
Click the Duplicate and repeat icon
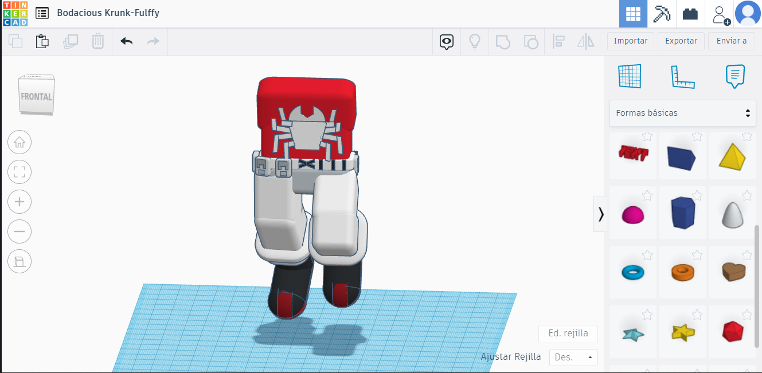(71, 41)
